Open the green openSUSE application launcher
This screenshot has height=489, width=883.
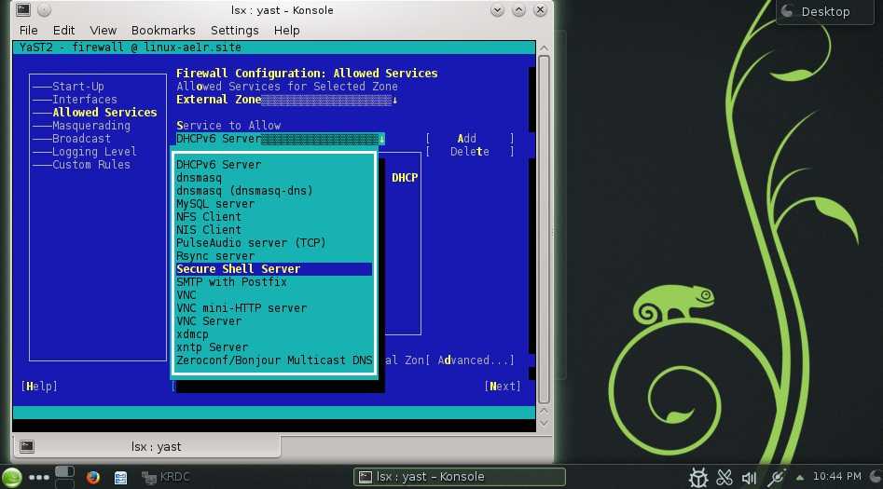[x=11, y=477]
